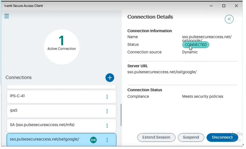Open options menu for IPS-C-41
The height and width of the screenshot is (149, 246).
coord(107,97)
